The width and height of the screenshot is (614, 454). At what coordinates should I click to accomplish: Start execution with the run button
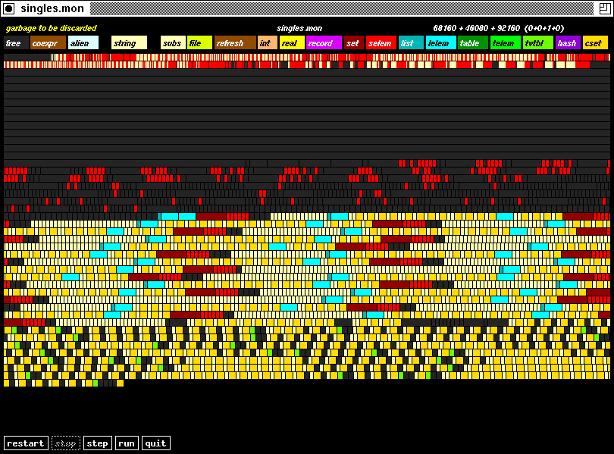pyautogui.click(x=126, y=443)
